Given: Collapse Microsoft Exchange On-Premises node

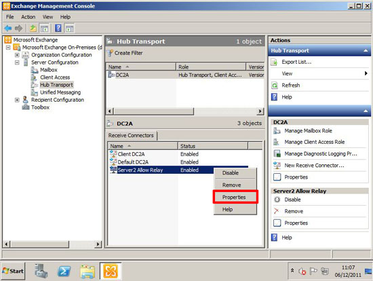Looking at the screenshot, I should tap(8, 48).
